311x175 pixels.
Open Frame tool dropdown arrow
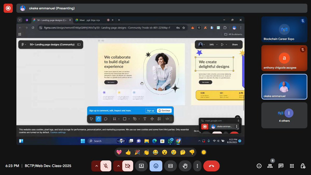coord(119,119)
